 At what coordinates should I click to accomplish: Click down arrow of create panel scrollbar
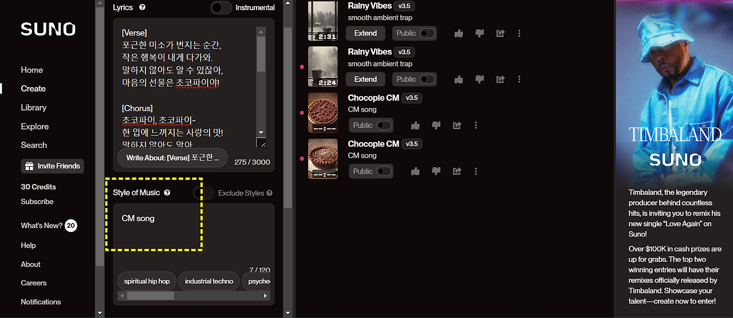[100, 313]
